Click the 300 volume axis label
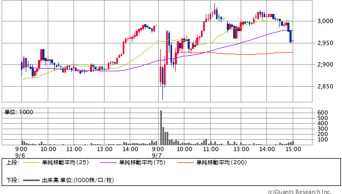The image size is (342, 194). 323,129
